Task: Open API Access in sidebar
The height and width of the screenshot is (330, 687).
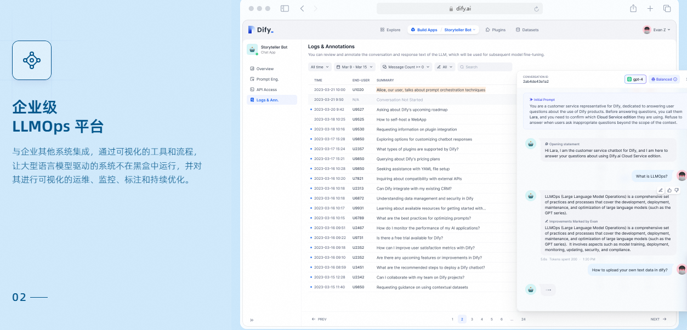Action: tap(272, 89)
